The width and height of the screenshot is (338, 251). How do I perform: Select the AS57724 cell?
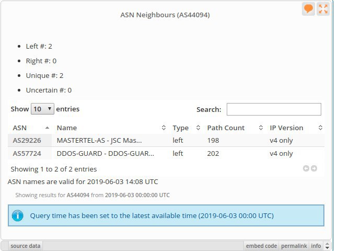(x=30, y=153)
